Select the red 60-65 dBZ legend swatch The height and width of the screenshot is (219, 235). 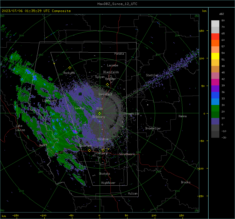pyautogui.click(x=215, y=37)
